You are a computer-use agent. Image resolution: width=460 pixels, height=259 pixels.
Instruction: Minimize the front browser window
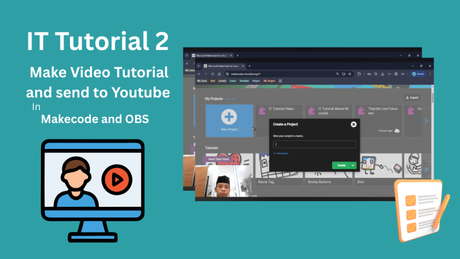[x=412, y=66]
